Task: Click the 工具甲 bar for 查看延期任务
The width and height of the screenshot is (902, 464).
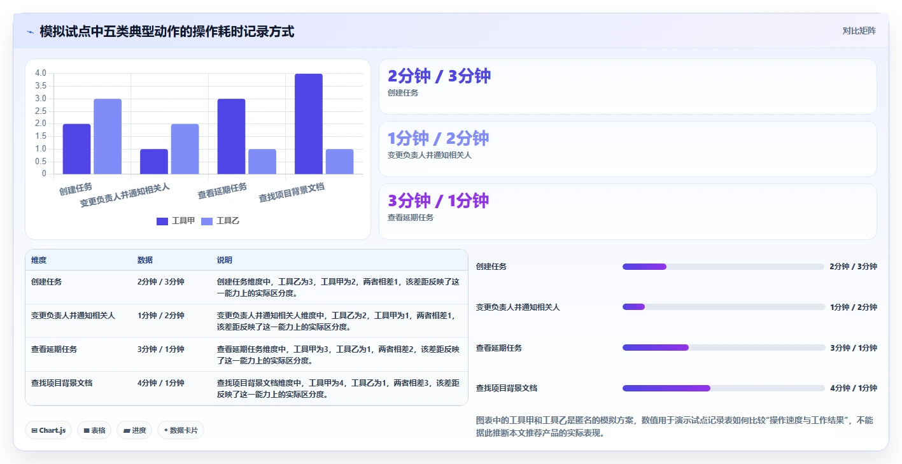Action: pos(231,136)
